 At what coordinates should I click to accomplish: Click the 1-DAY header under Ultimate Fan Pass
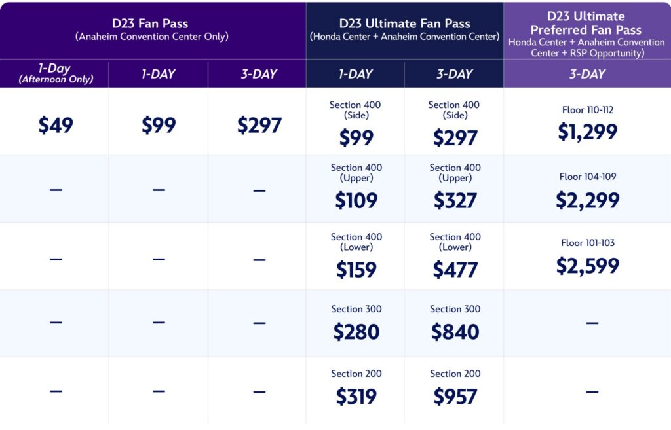356,74
